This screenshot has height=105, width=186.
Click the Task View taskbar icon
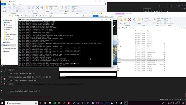pyautogui.click(x=40, y=103)
